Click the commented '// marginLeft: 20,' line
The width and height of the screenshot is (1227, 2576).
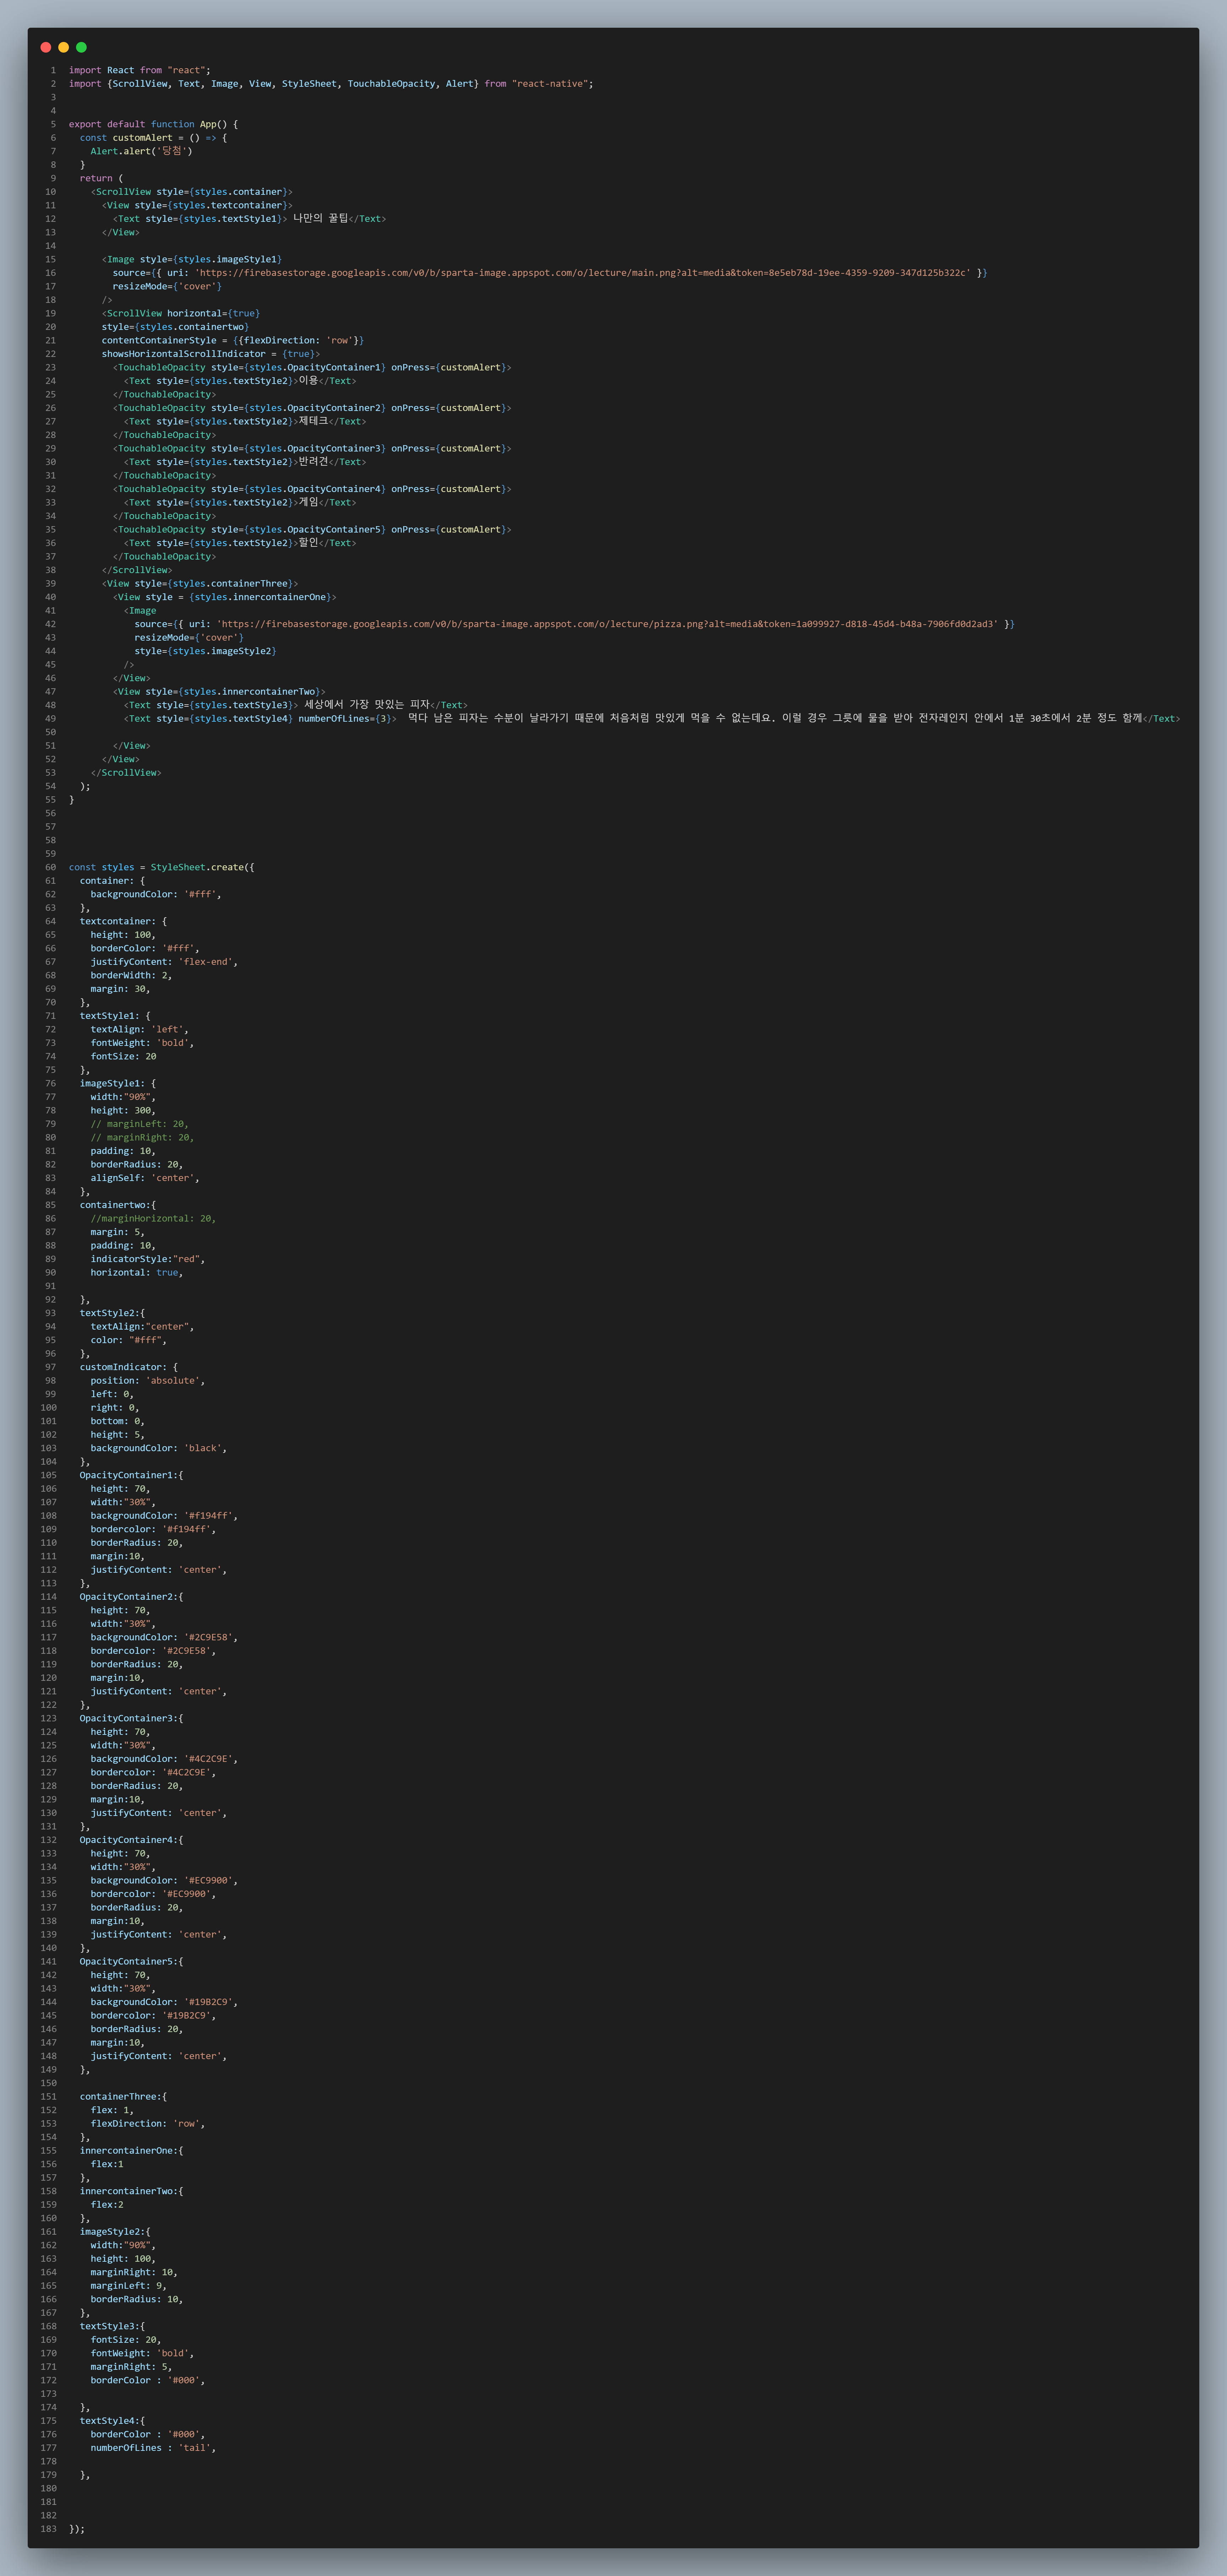(140, 1124)
